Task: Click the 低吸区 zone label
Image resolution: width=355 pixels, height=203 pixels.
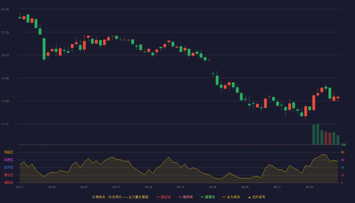Action: pos(9,183)
